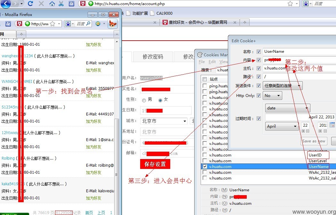336x215 pixels.
Task: Close the 查找好友 tab
Action: coord(235,22)
